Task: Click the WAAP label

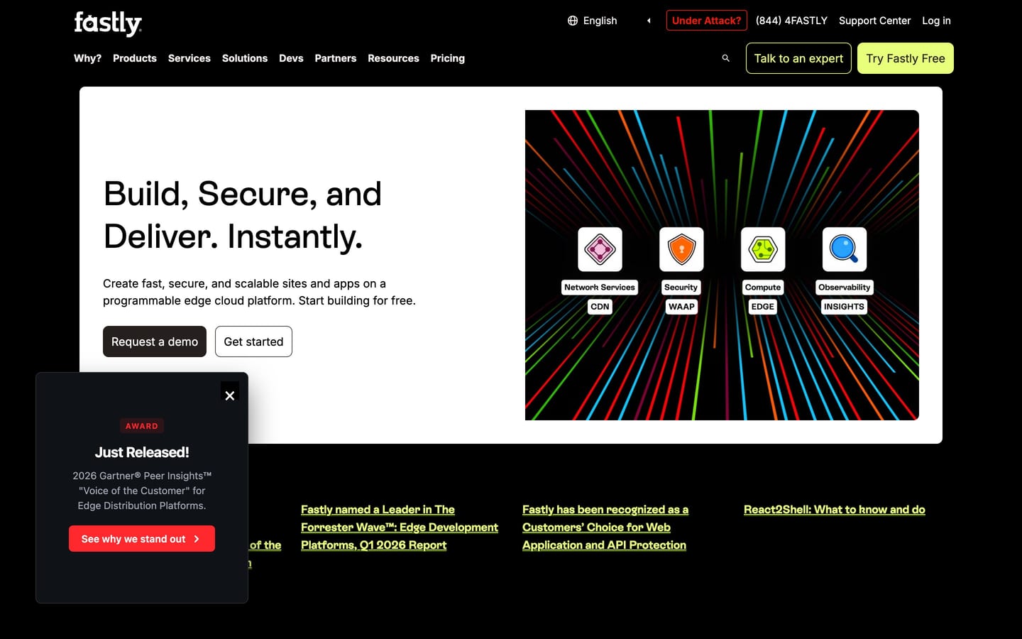Action: [681, 307]
